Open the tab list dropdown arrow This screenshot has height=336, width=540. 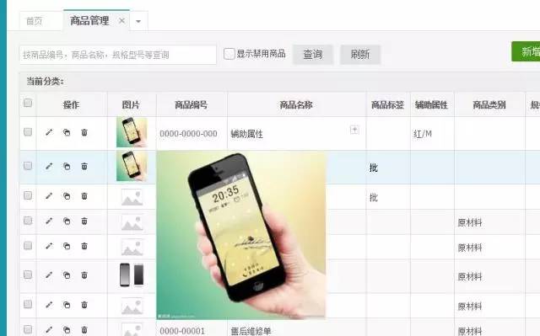(138, 21)
